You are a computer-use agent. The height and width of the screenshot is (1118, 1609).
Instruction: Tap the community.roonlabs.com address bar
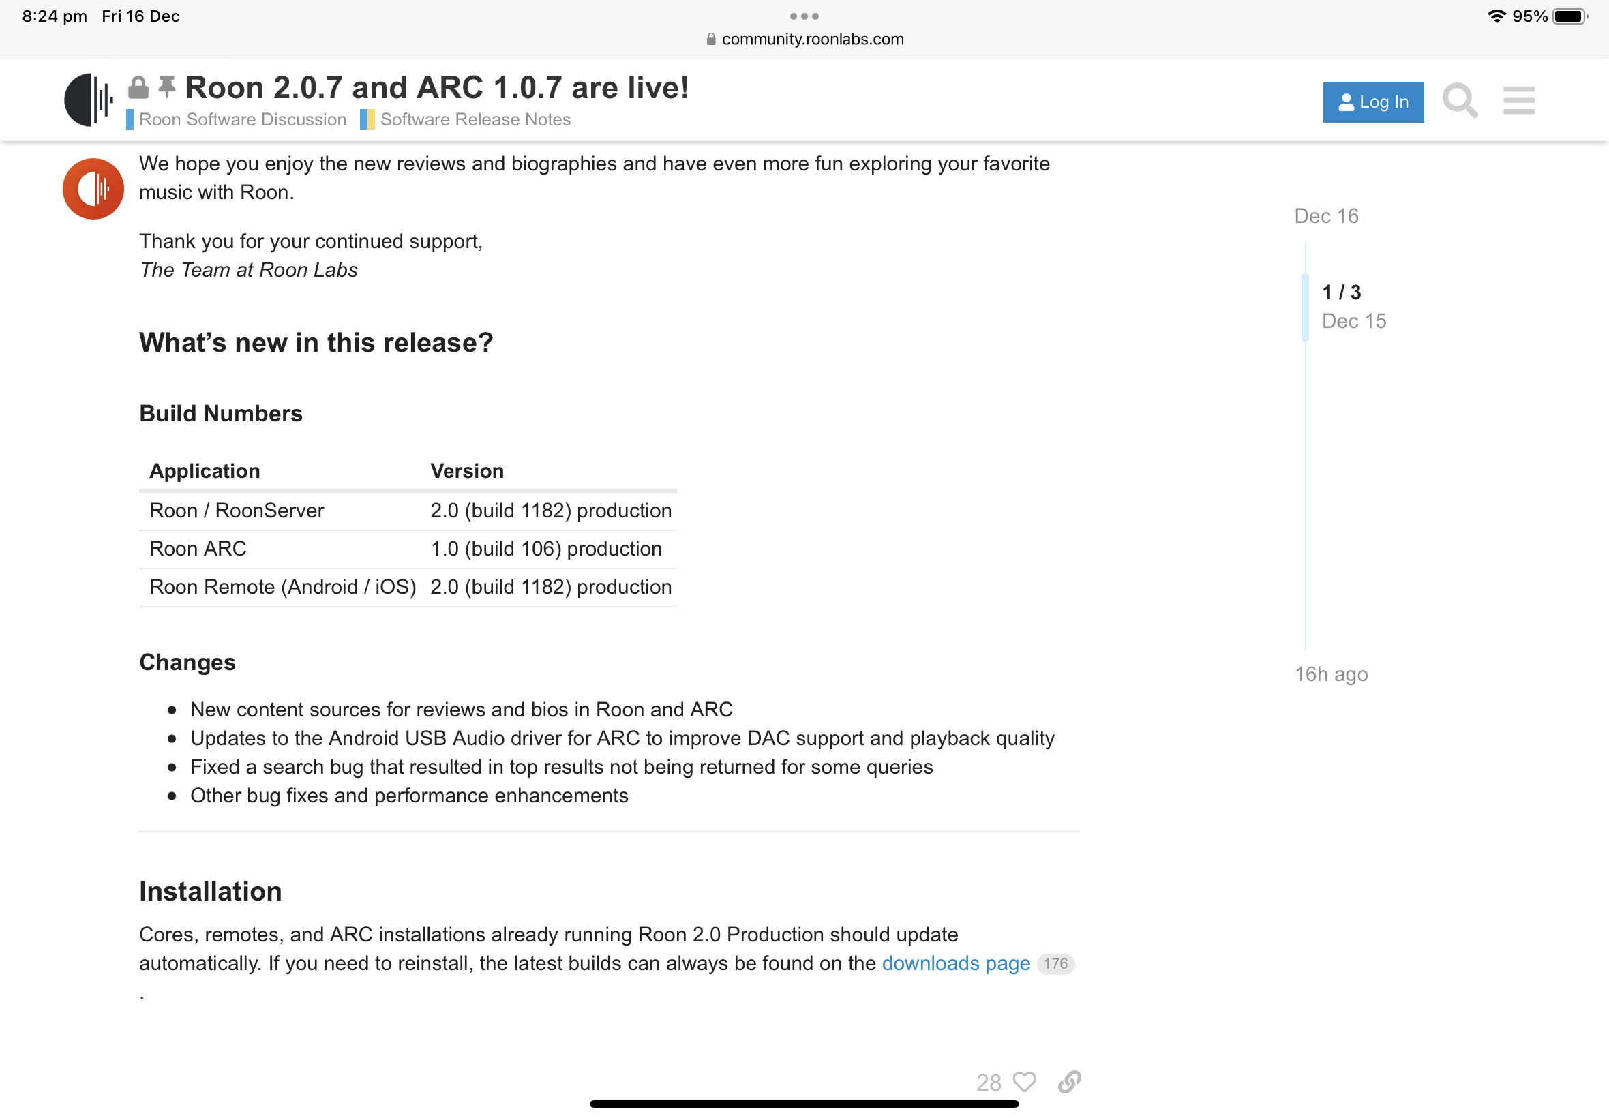(x=805, y=40)
